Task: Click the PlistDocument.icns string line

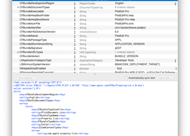Action: (x=53, y=113)
